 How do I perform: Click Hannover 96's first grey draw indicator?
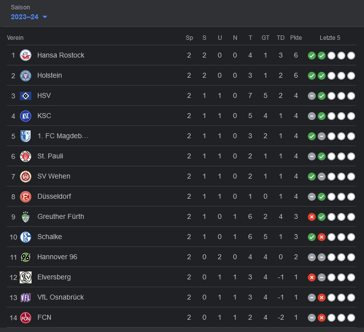coord(312,257)
